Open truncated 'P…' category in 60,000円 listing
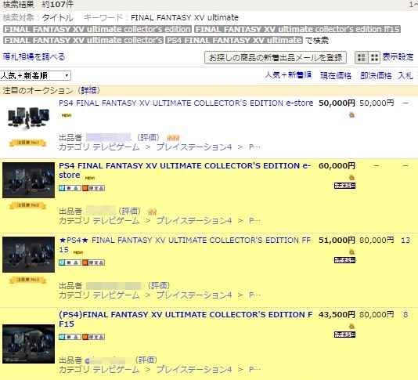418x380 pixels. (254, 221)
